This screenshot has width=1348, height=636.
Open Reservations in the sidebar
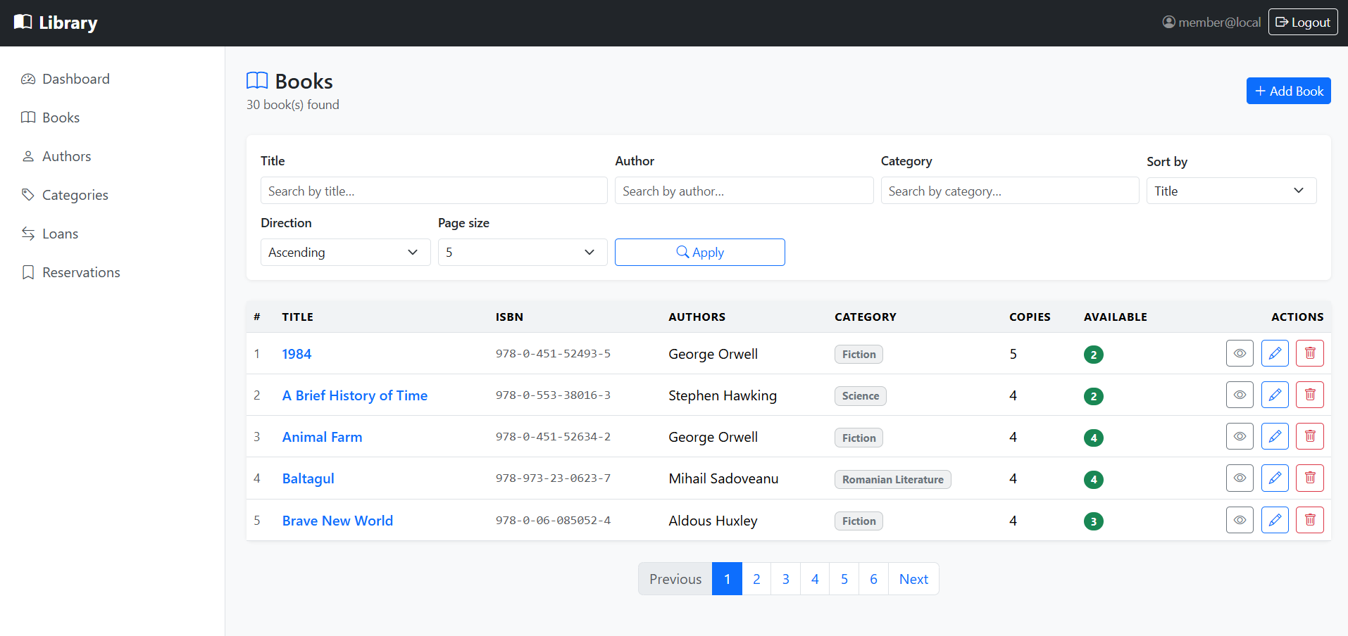pos(70,272)
